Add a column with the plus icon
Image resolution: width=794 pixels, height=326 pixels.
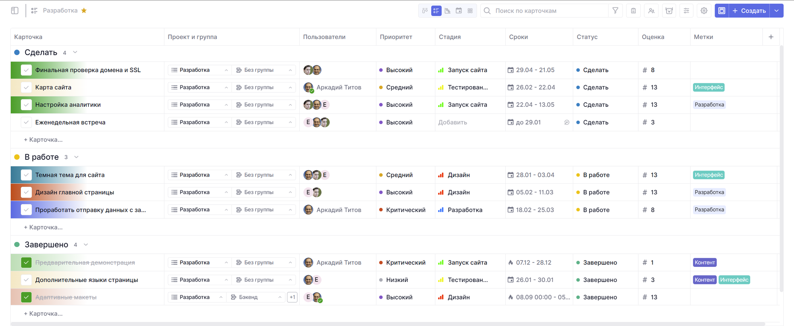771,37
